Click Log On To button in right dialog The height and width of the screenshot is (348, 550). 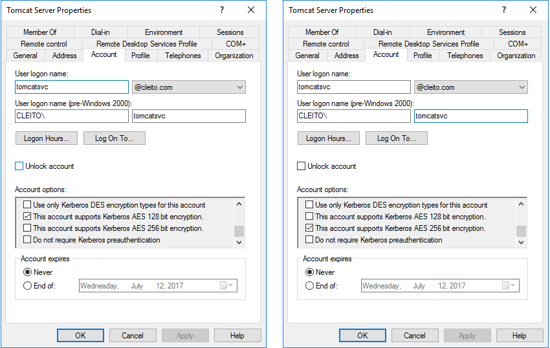tap(397, 138)
